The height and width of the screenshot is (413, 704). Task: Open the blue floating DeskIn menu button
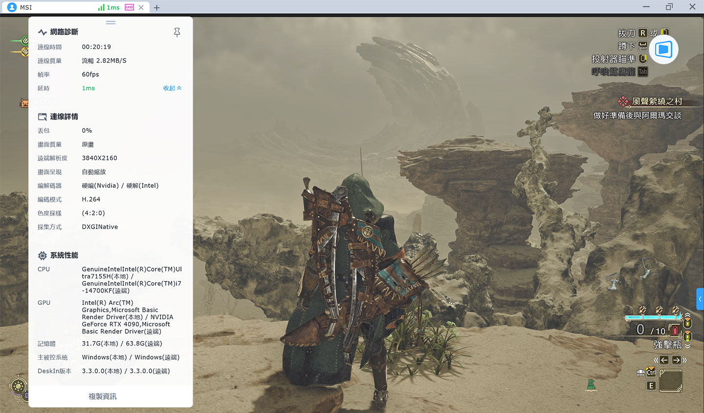(663, 49)
